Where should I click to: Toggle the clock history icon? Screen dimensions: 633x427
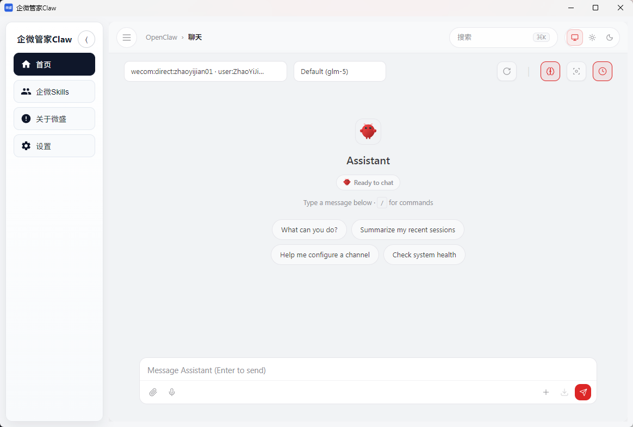(603, 71)
